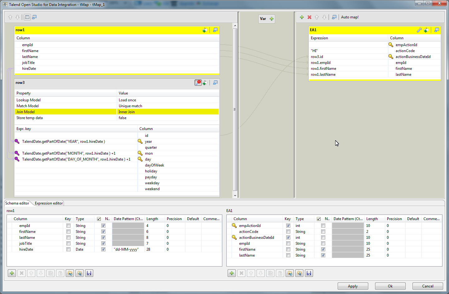Import EA1 schema from XML file
Image resolution: width=449 pixels, height=294 pixels.
[x=290, y=273]
